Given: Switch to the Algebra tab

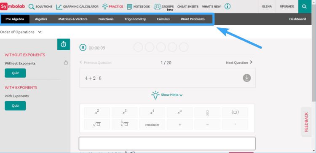Looking at the screenshot, I should (x=41, y=19).
